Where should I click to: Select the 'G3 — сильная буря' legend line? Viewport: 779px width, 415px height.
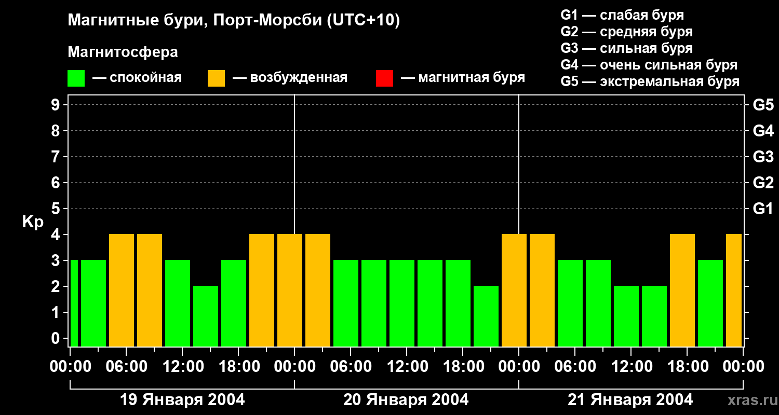(626, 48)
